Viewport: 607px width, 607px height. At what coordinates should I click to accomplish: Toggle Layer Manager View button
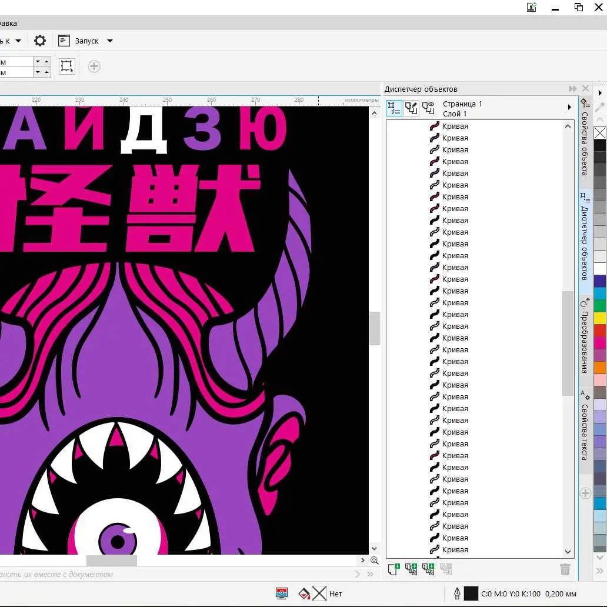point(428,108)
